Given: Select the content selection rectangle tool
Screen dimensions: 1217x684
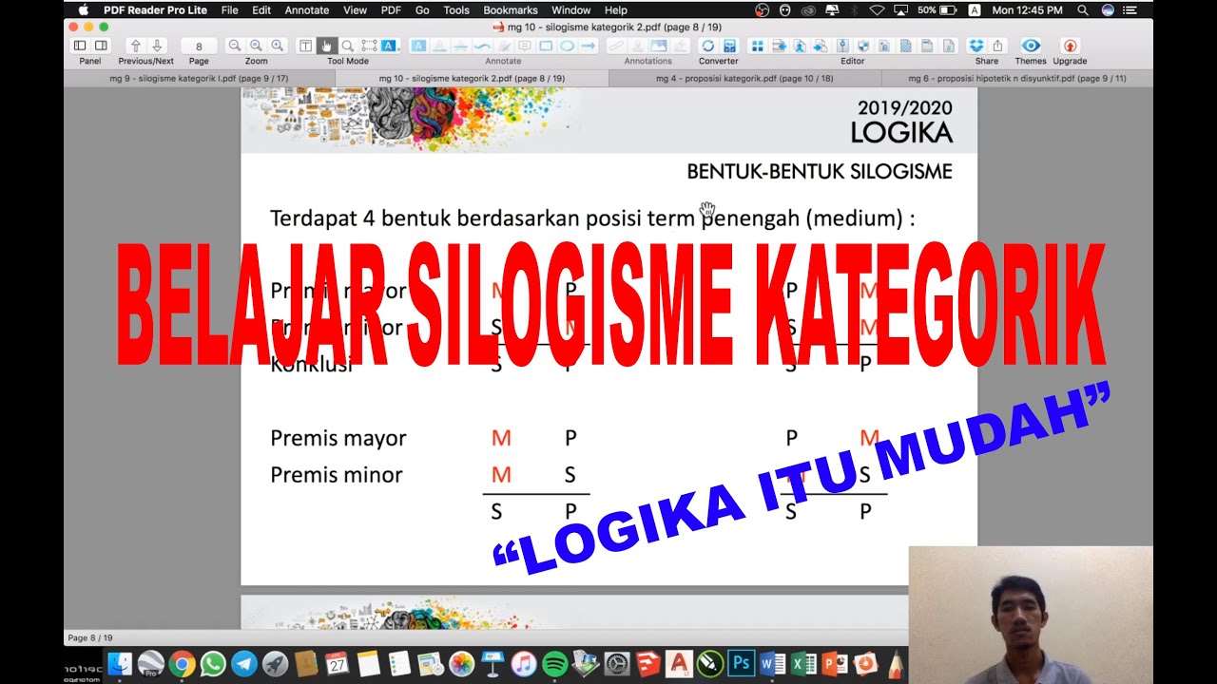Looking at the screenshot, I should pyautogui.click(x=369, y=46).
